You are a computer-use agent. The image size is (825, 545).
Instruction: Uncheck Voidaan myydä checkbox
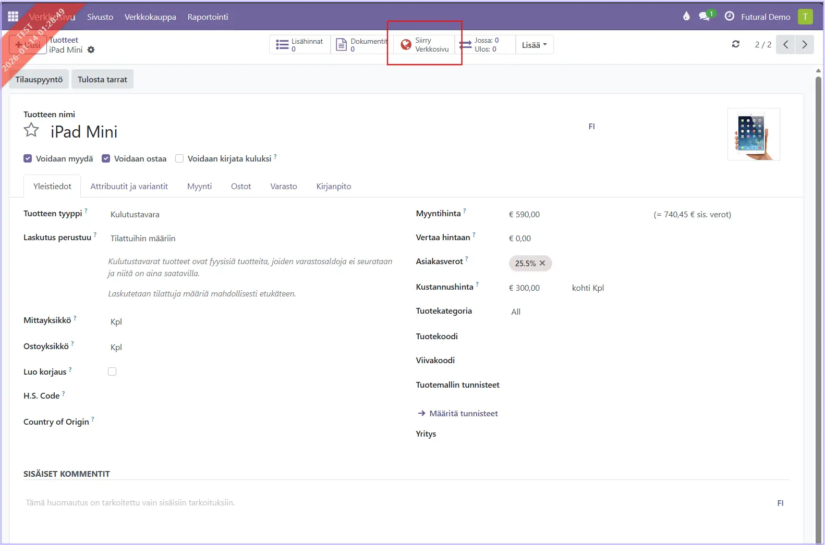coord(28,158)
